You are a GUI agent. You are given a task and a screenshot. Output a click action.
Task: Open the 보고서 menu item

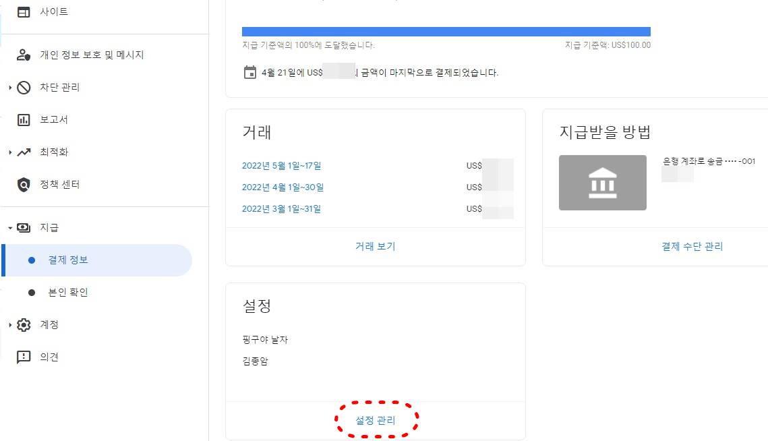[x=54, y=119]
